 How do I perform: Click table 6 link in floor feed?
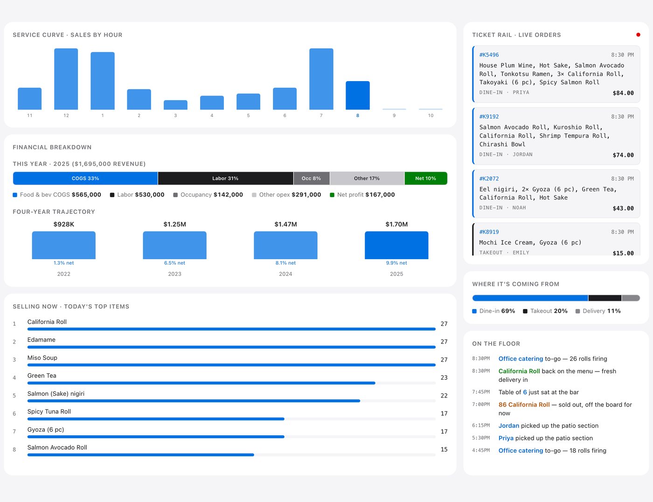(525, 392)
